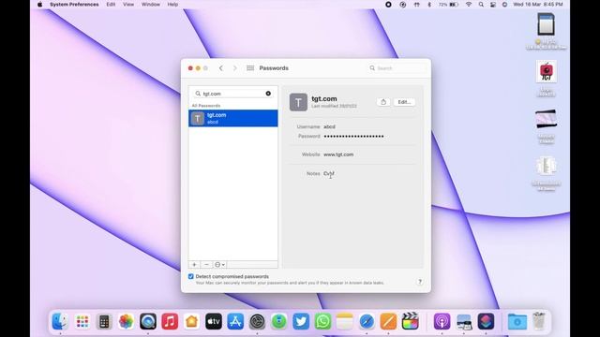Open Launchpad in the Dock

point(82,321)
